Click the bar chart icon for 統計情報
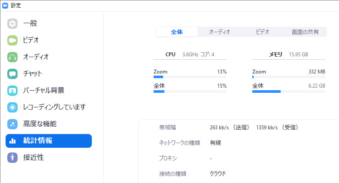 [x=12, y=141]
